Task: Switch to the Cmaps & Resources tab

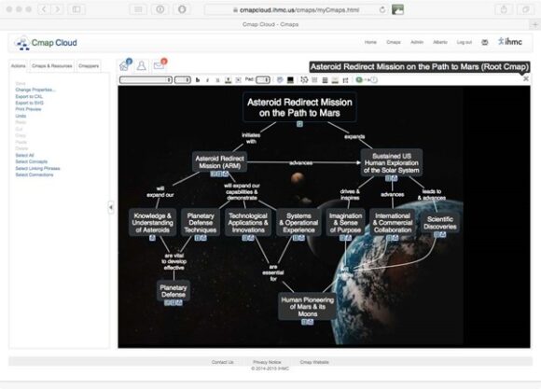Action: point(51,65)
